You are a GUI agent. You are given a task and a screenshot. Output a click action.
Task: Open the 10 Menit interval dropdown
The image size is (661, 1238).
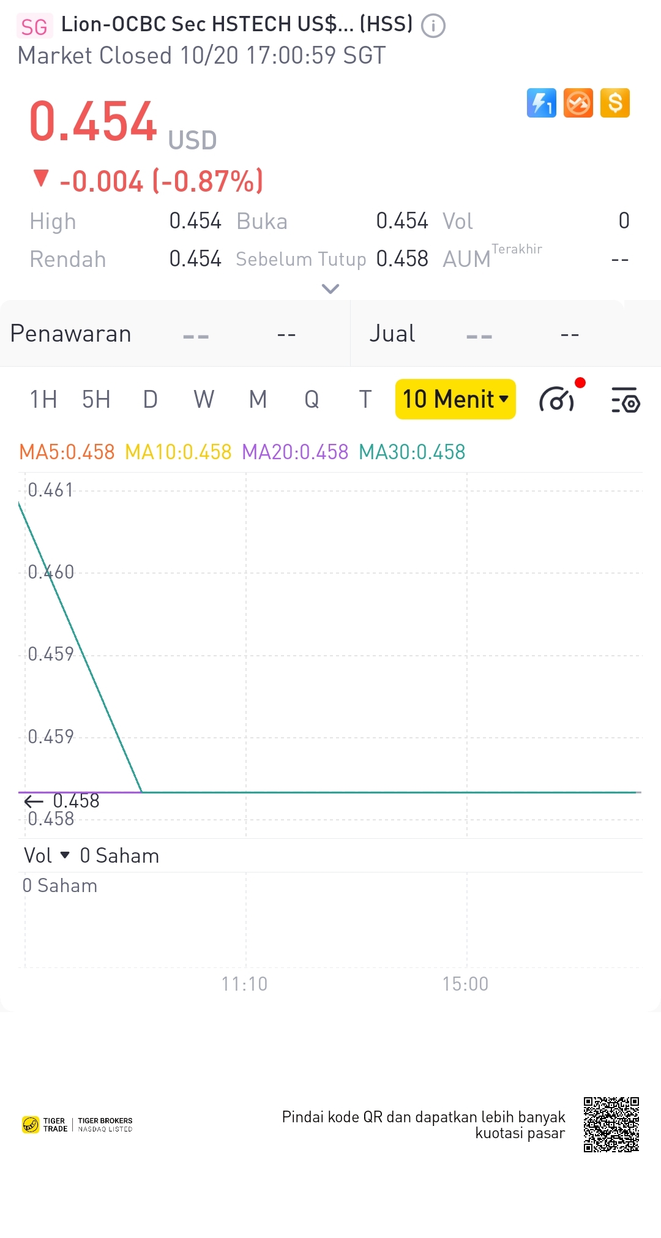(x=455, y=399)
